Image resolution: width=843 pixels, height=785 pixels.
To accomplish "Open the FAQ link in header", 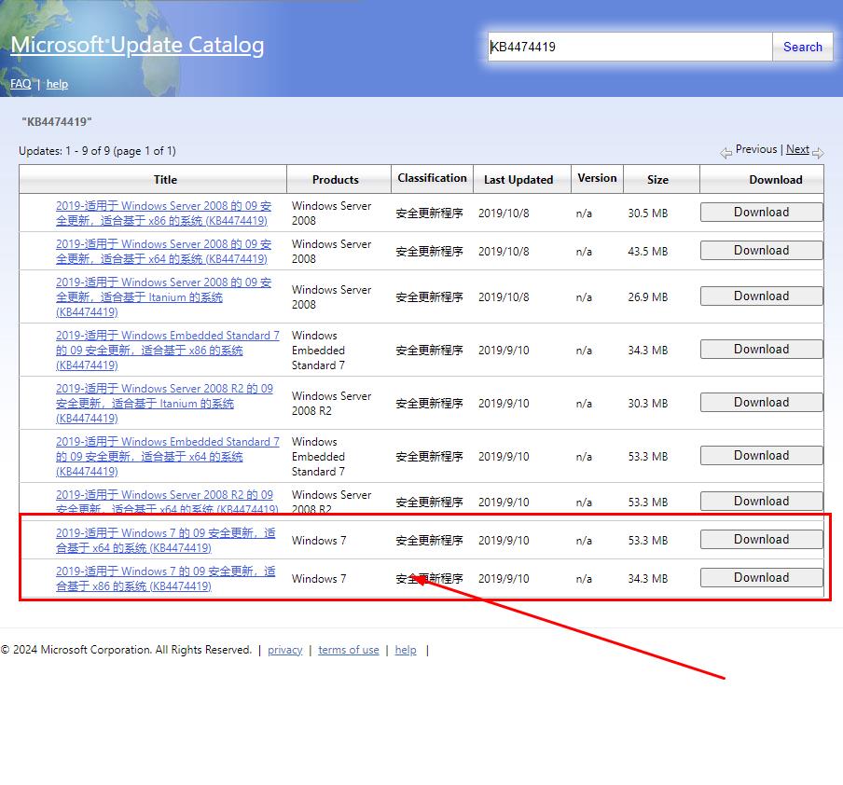I will click(21, 84).
